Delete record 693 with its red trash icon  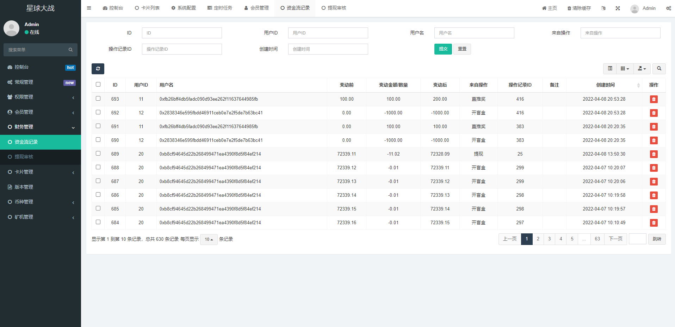[654, 99]
